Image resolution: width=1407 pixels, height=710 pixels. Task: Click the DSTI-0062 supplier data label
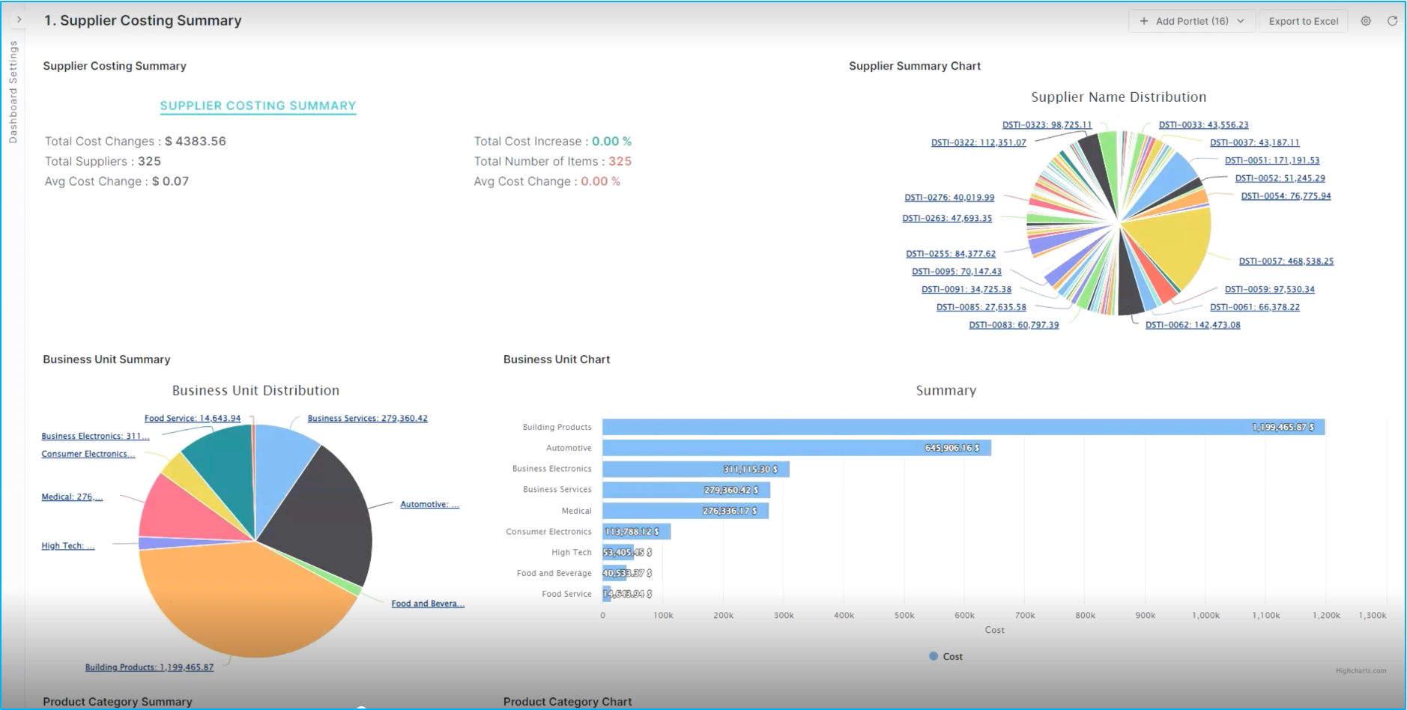pos(1193,325)
